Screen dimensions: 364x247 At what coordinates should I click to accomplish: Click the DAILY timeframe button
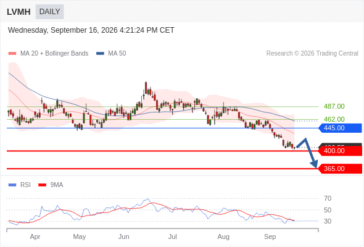(x=50, y=12)
